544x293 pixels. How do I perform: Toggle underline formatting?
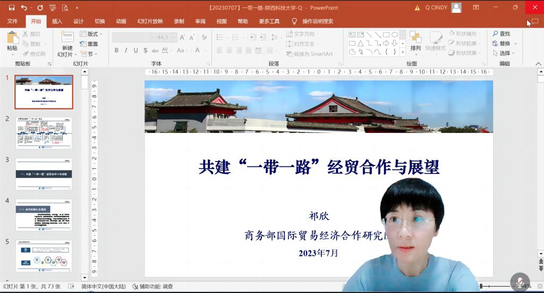(136, 51)
